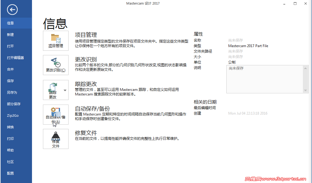Image resolution: width=312 pixels, height=183 pixels.
Task: Select 部分保存 in the sidebar
Action: tap(16, 104)
